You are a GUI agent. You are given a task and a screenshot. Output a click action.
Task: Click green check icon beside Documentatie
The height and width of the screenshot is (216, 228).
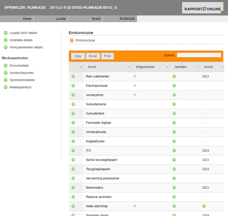click(x=6, y=66)
